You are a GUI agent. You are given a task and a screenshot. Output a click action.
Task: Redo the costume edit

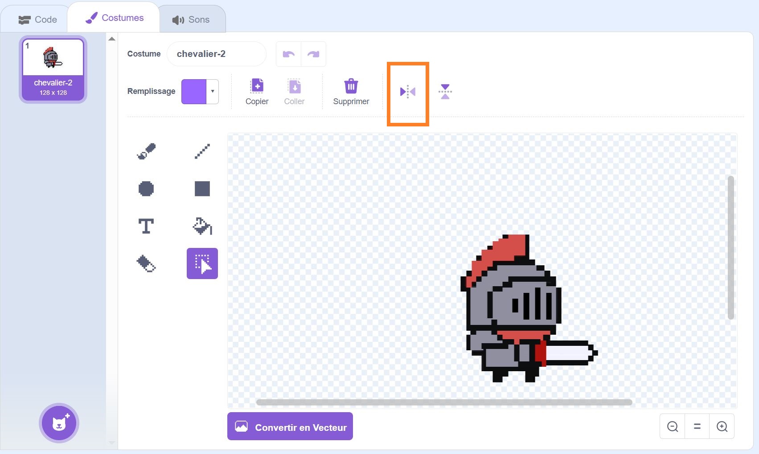point(313,54)
